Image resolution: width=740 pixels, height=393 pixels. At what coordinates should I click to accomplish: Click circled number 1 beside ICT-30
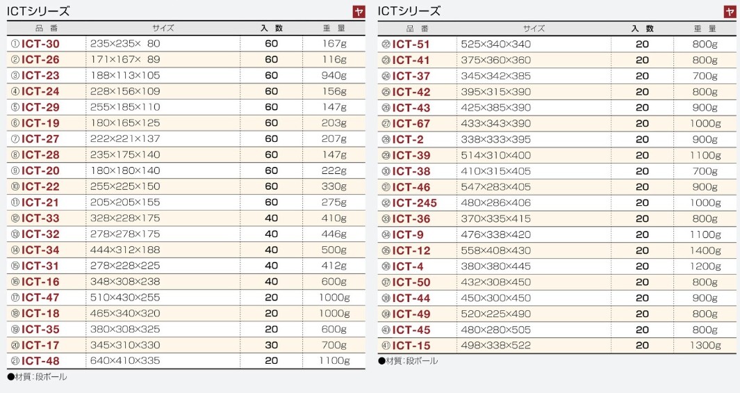(x=15, y=44)
